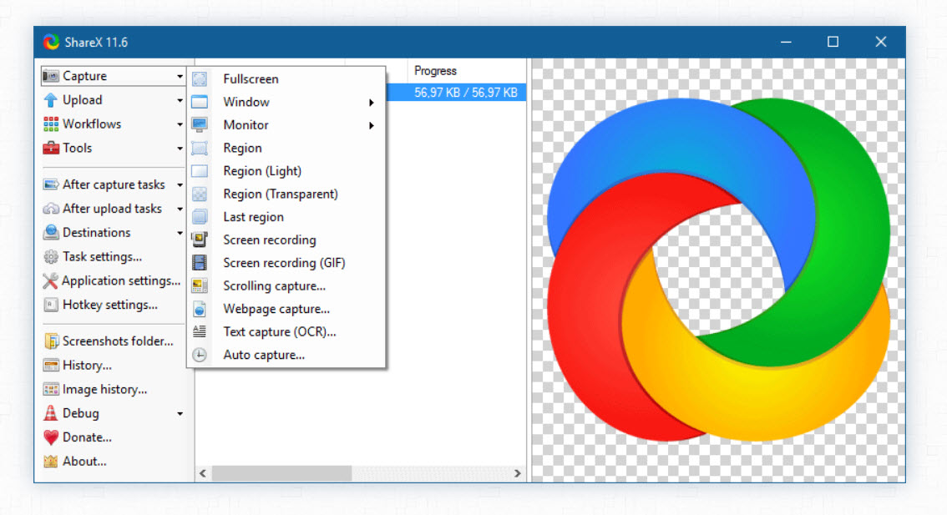Open the Monitor submenu arrow
This screenshot has height=515, width=947.
point(372,125)
